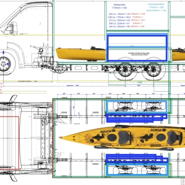
Task: Click the Wassertank heading text
Action: click(x=120, y=5)
